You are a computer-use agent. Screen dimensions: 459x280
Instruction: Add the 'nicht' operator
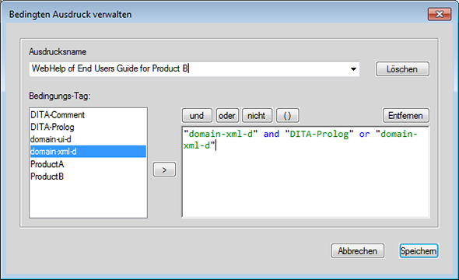pyautogui.click(x=257, y=116)
